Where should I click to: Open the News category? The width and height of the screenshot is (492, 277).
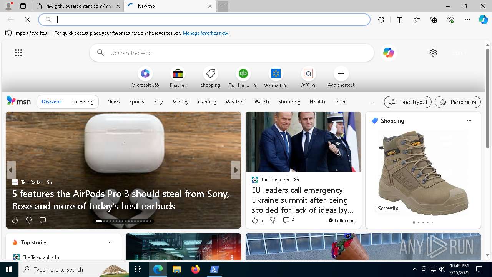tap(113, 102)
